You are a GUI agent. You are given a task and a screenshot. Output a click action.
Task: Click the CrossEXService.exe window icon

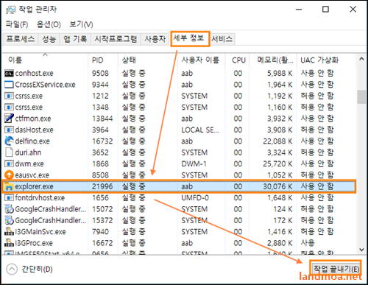pos(9,85)
